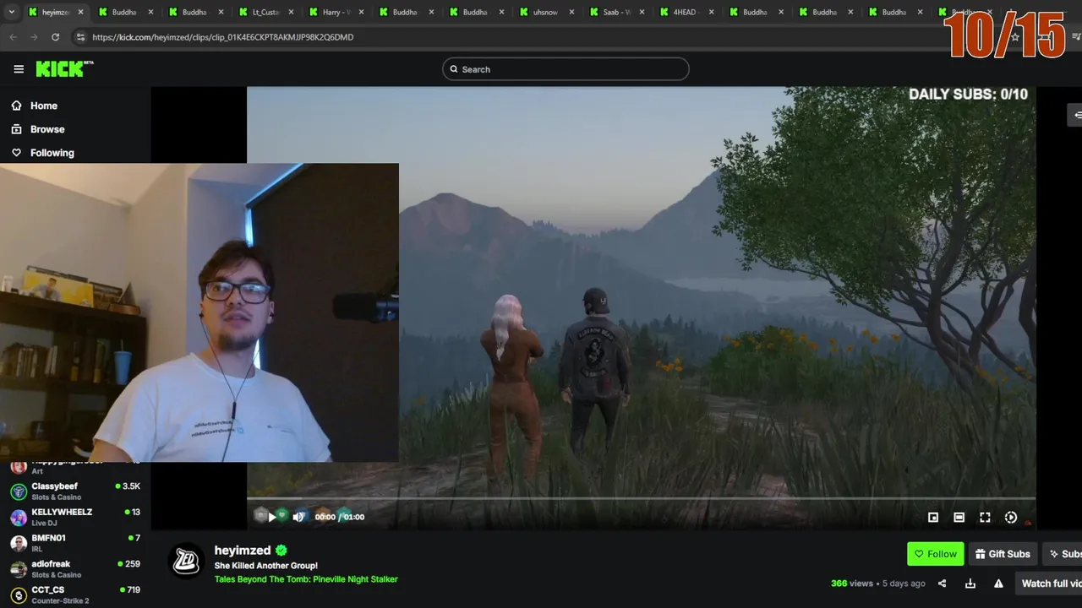The height and width of the screenshot is (608, 1082).
Task: Click the BMFN01 avatar icon
Action: [19, 543]
